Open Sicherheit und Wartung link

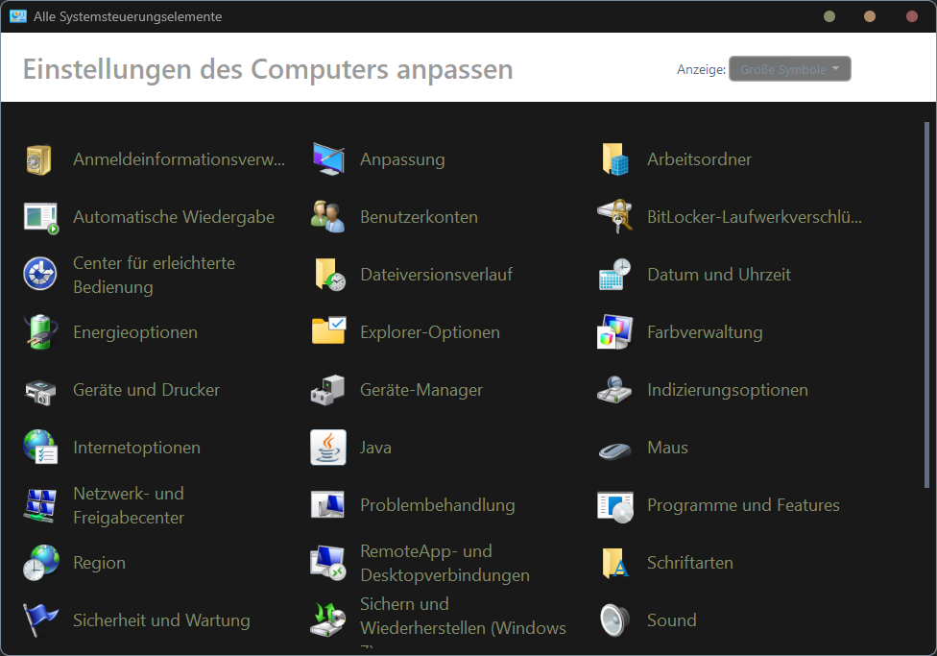(161, 620)
